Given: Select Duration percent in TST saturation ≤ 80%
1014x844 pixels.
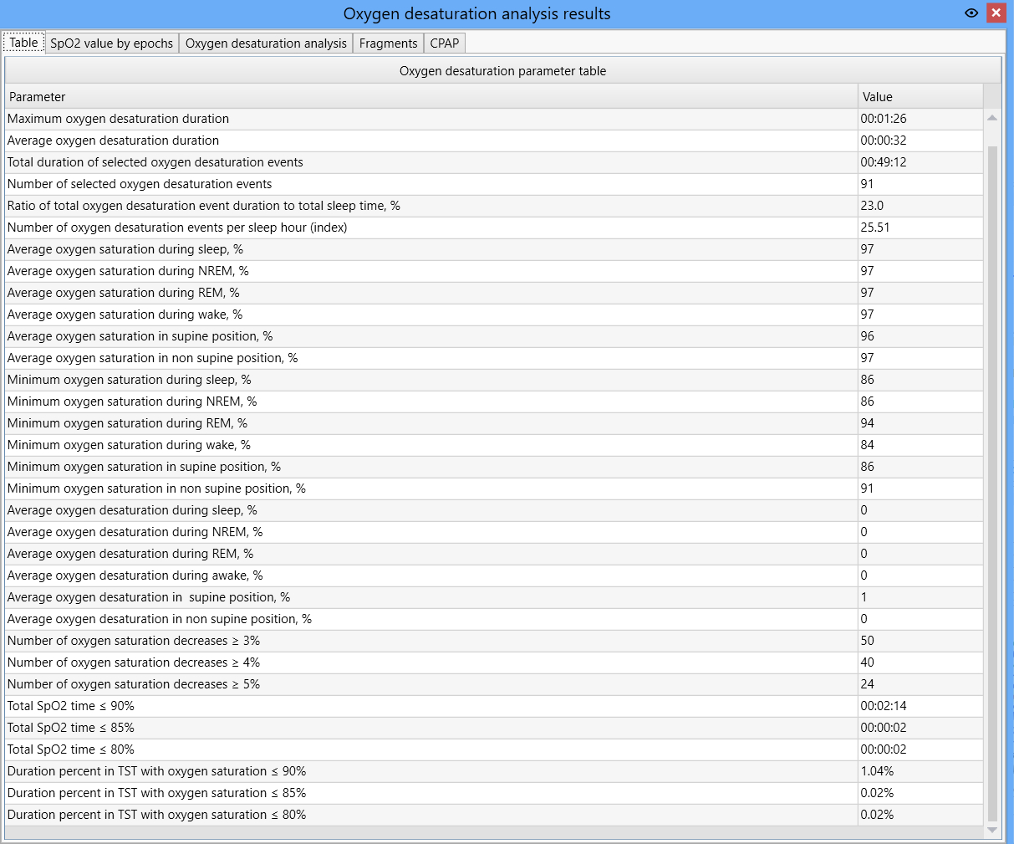Looking at the screenshot, I should pos(494,815).
